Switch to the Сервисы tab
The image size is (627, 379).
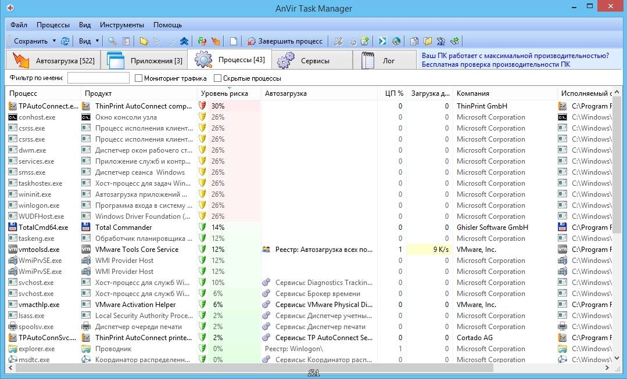pos(312,60)
